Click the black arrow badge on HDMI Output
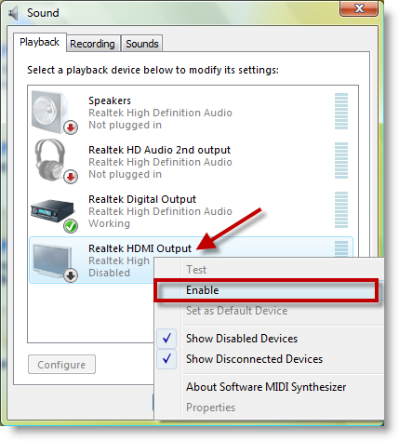399x441 pixels. coord(71,275)
